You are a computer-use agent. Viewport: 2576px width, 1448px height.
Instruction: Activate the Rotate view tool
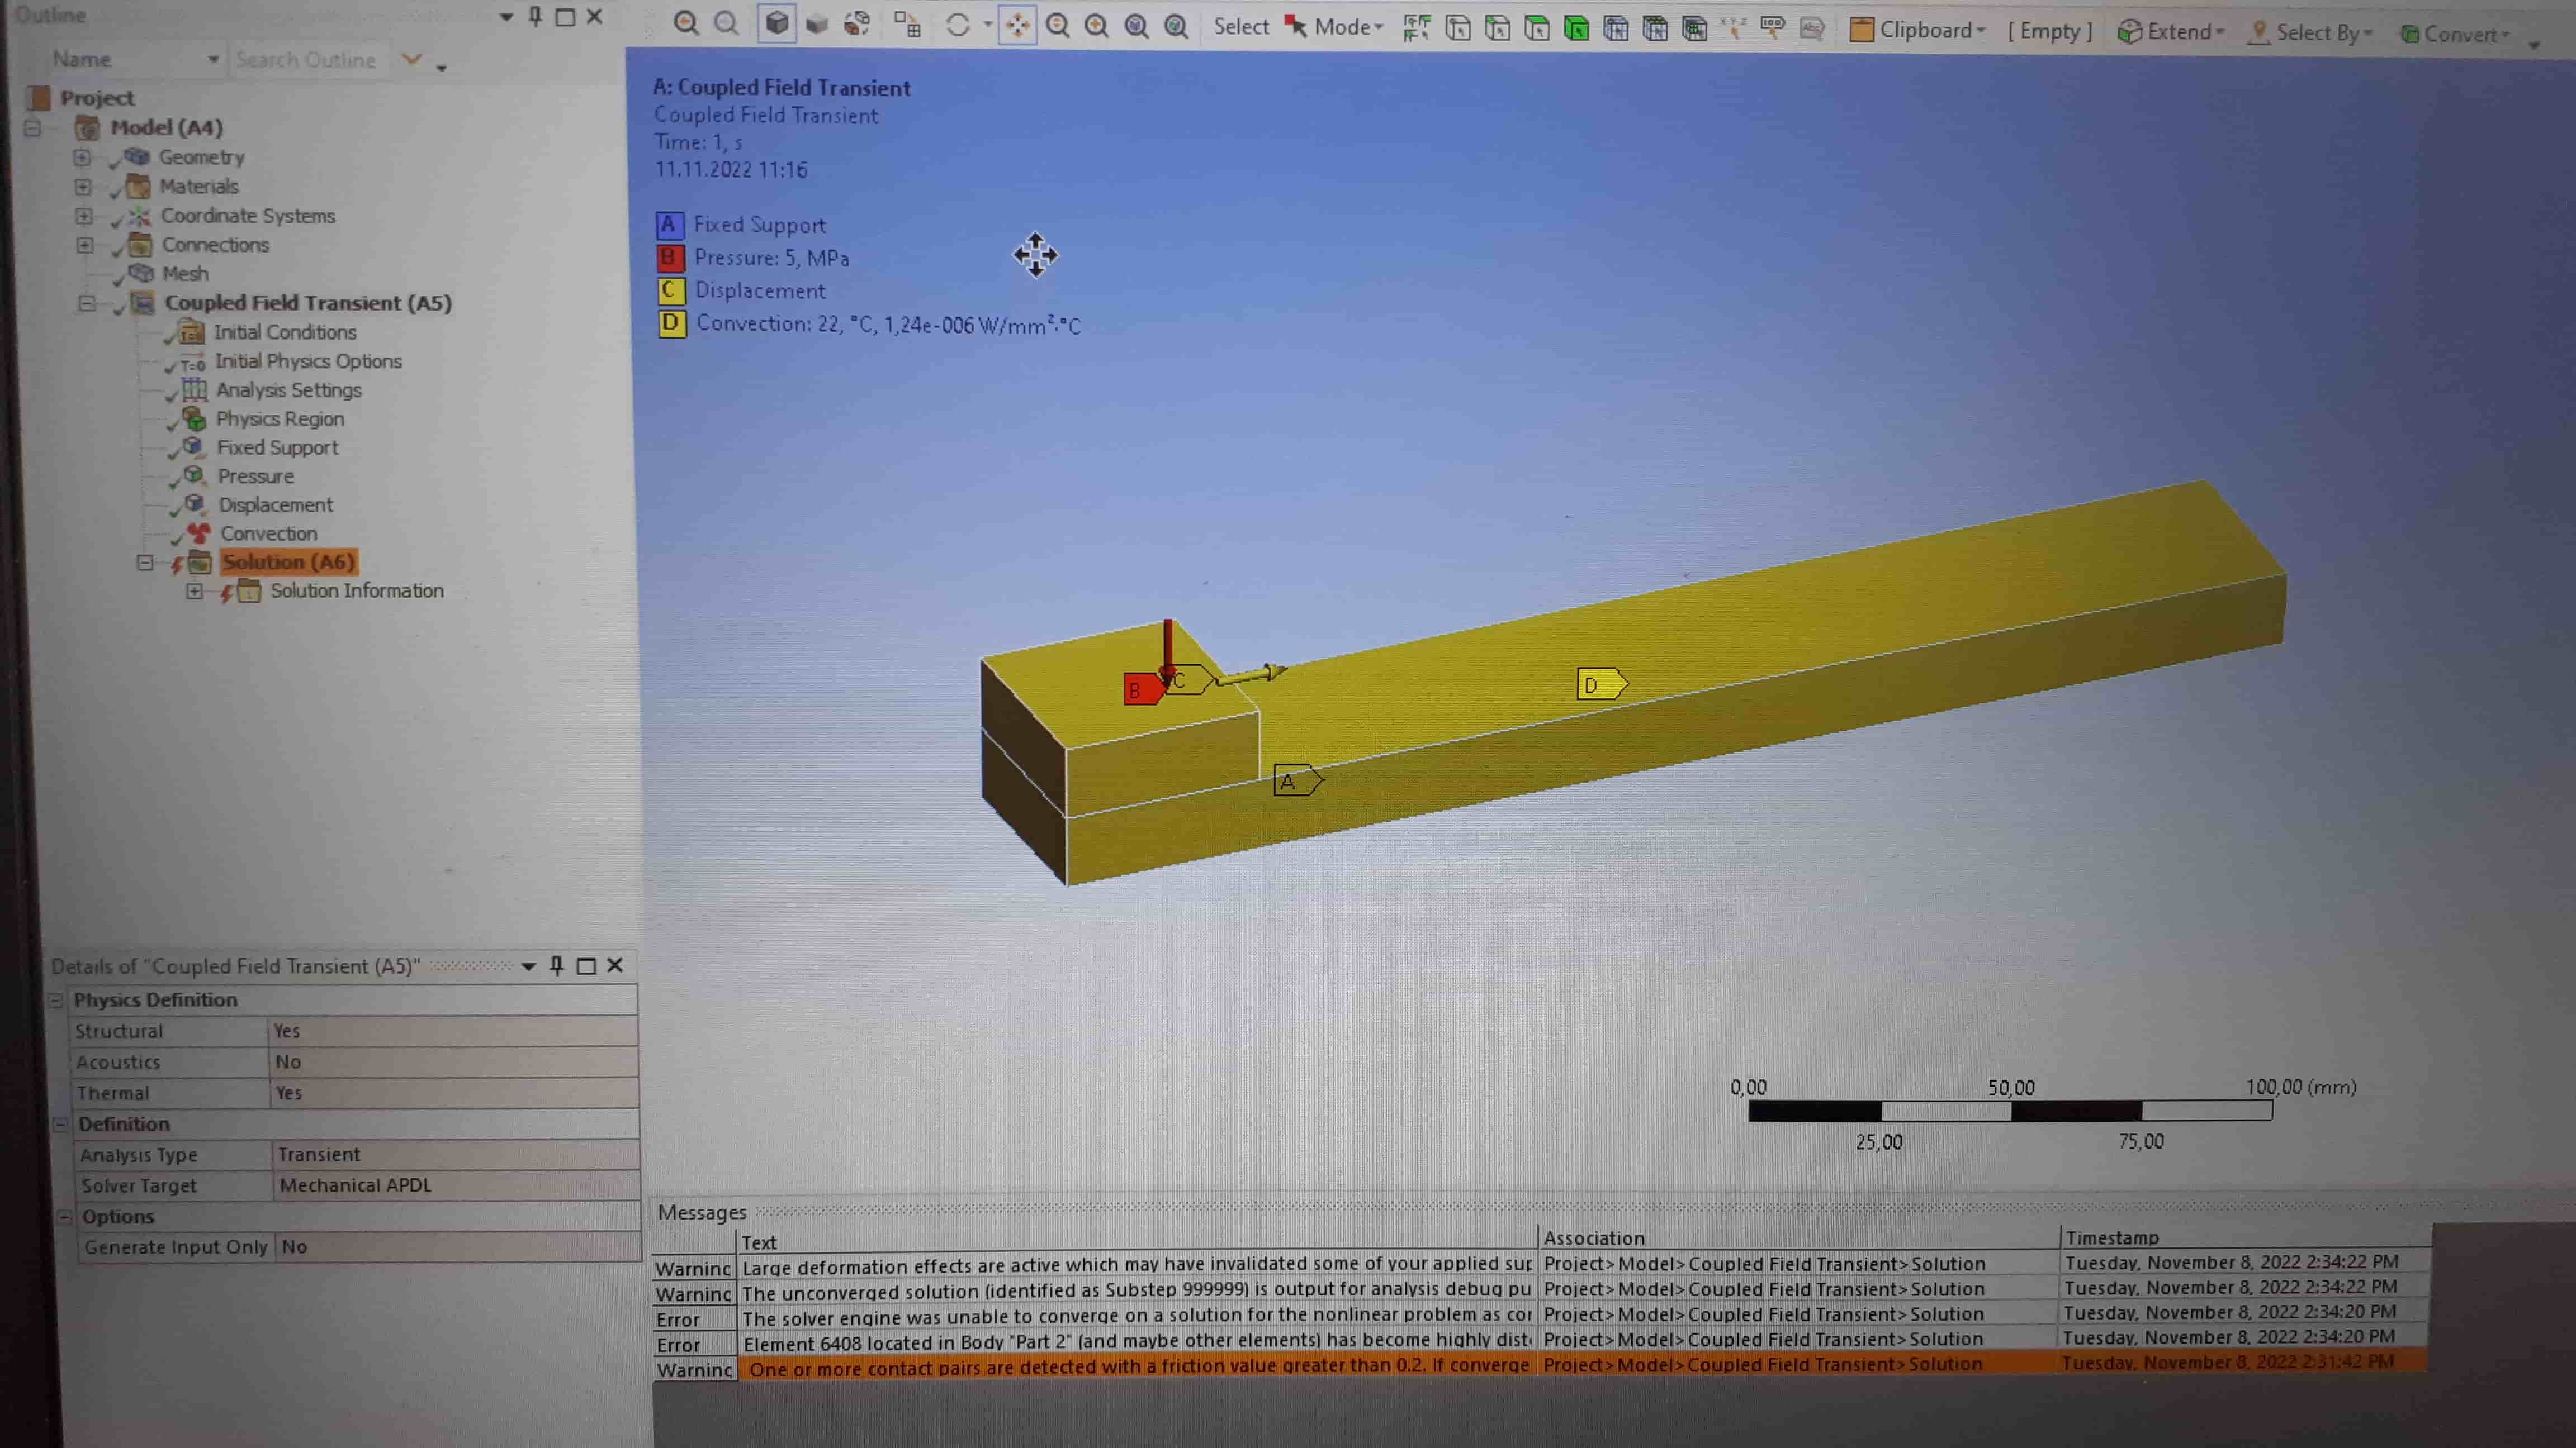(958, 24)
